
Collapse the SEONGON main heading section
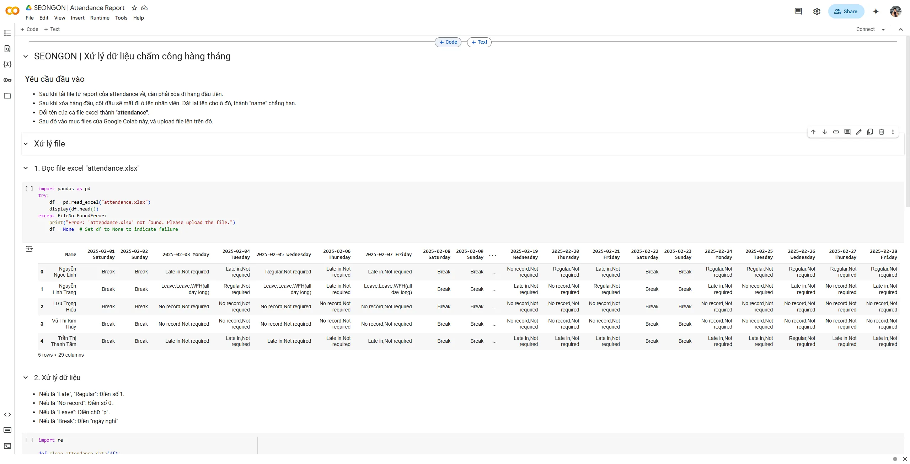coord(26,57)
